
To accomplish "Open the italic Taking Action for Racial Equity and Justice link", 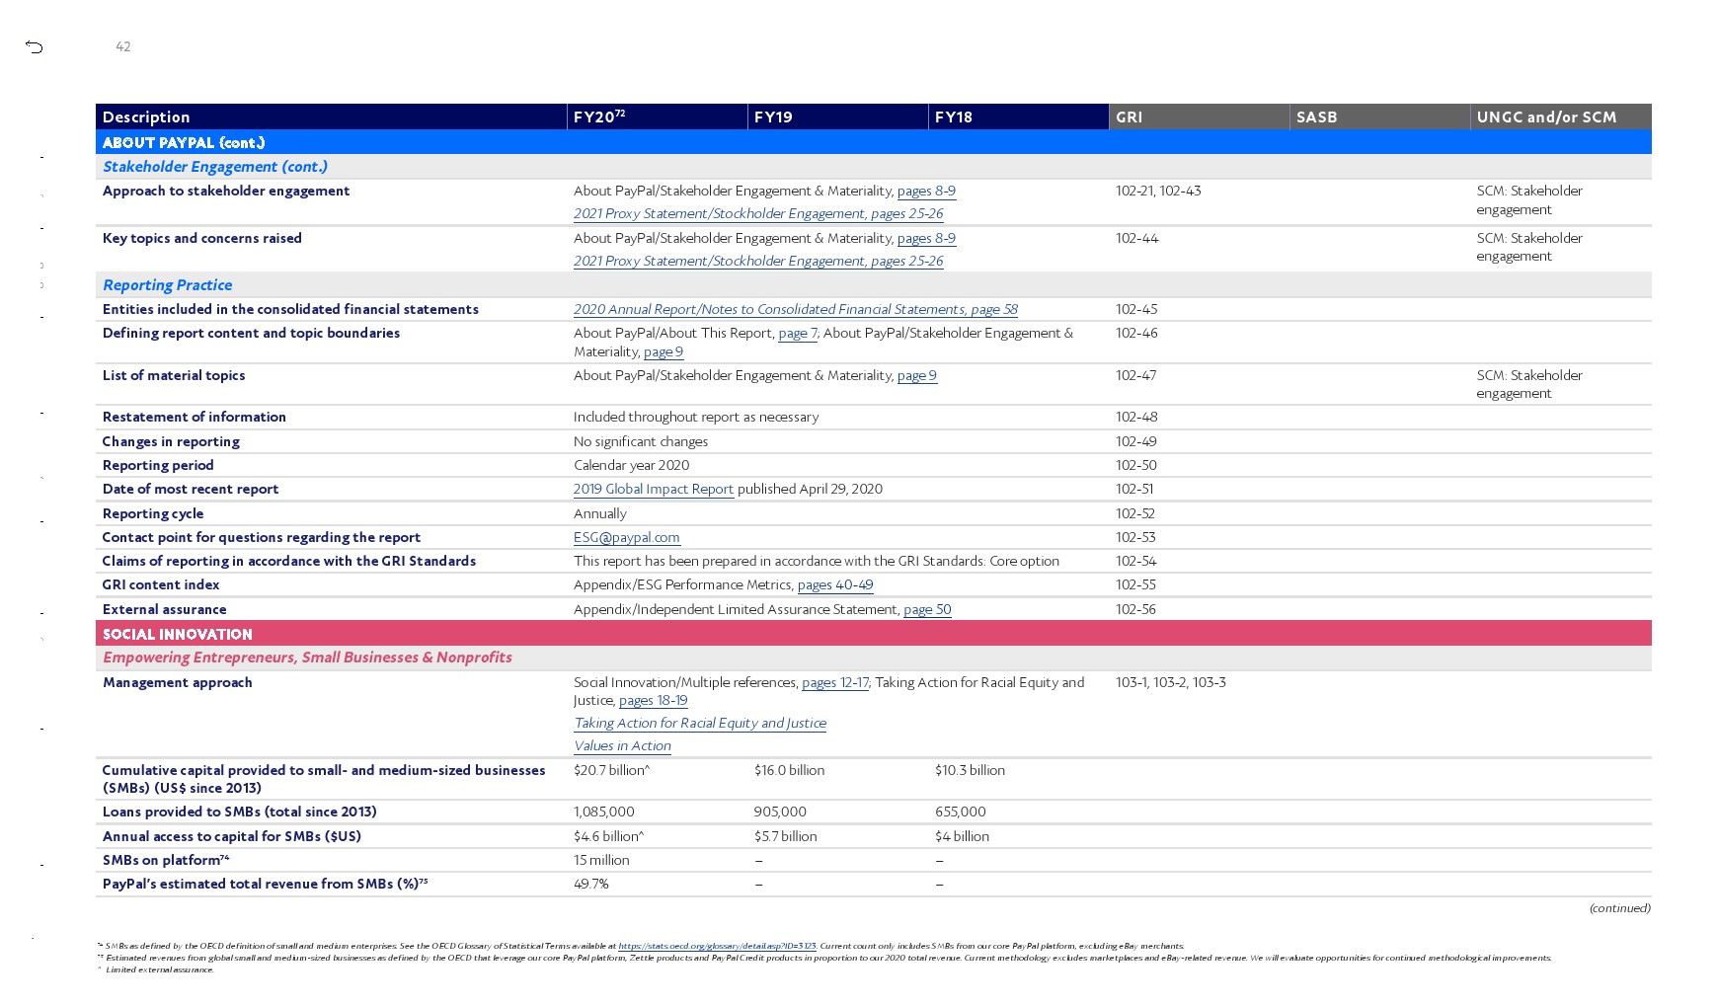I will [x=700, y=724].
